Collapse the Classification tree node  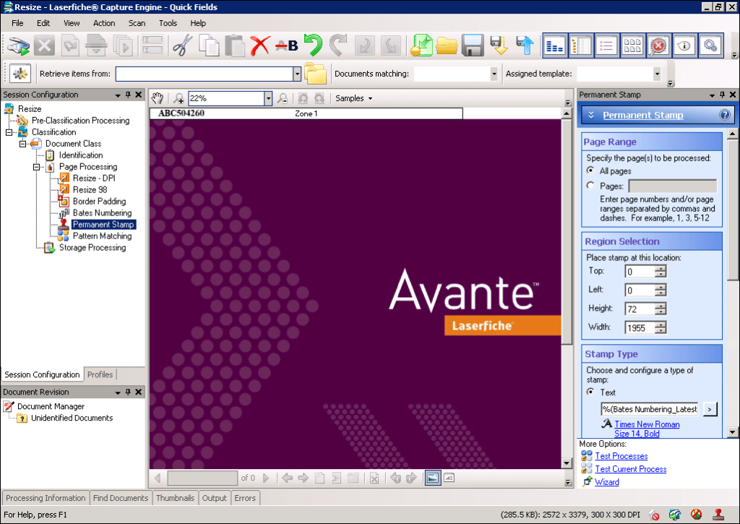(x=9, y=132)
